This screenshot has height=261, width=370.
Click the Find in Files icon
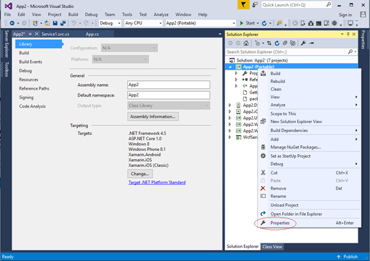(x=279, y=23)
